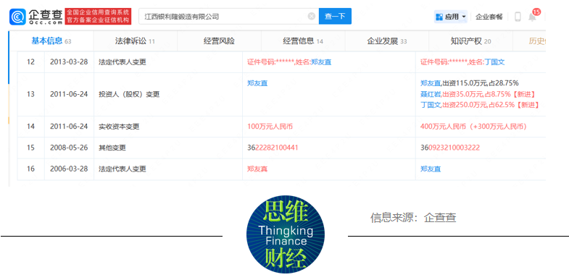Select date cell 2008-05-26
The width and height of the screenshot is (569, 280).
click(69, 148)
